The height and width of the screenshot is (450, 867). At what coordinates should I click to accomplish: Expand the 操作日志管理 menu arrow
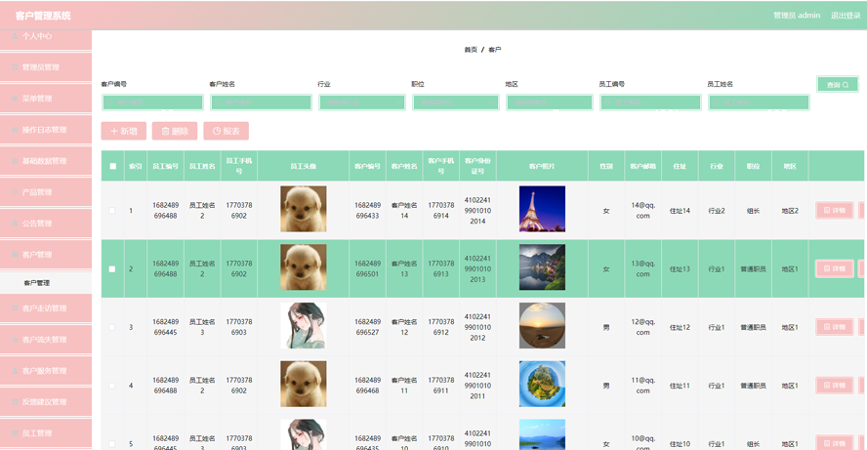tap(83, 130)
